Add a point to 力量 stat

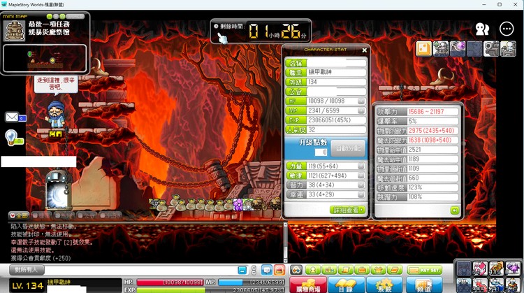pos(361,166)
